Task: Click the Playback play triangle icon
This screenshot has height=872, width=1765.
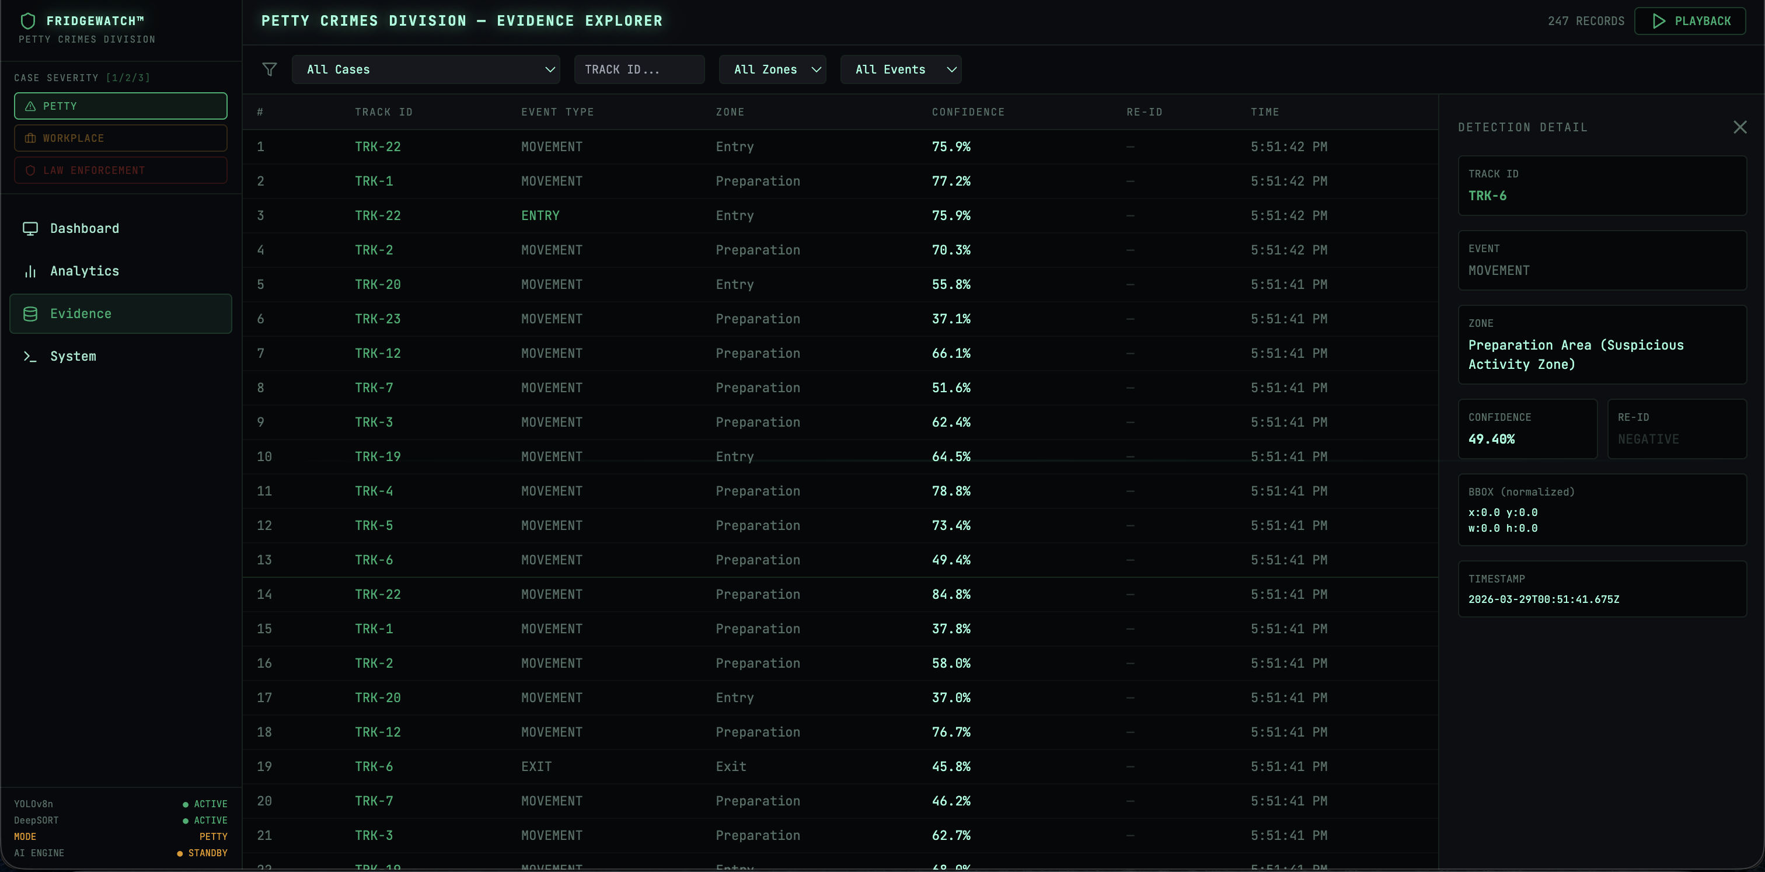Action: click(x=1659, y=21)
